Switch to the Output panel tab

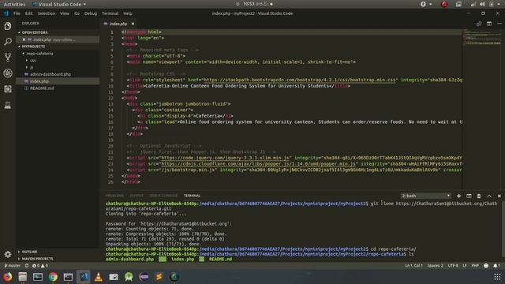(x=137, y=196)
